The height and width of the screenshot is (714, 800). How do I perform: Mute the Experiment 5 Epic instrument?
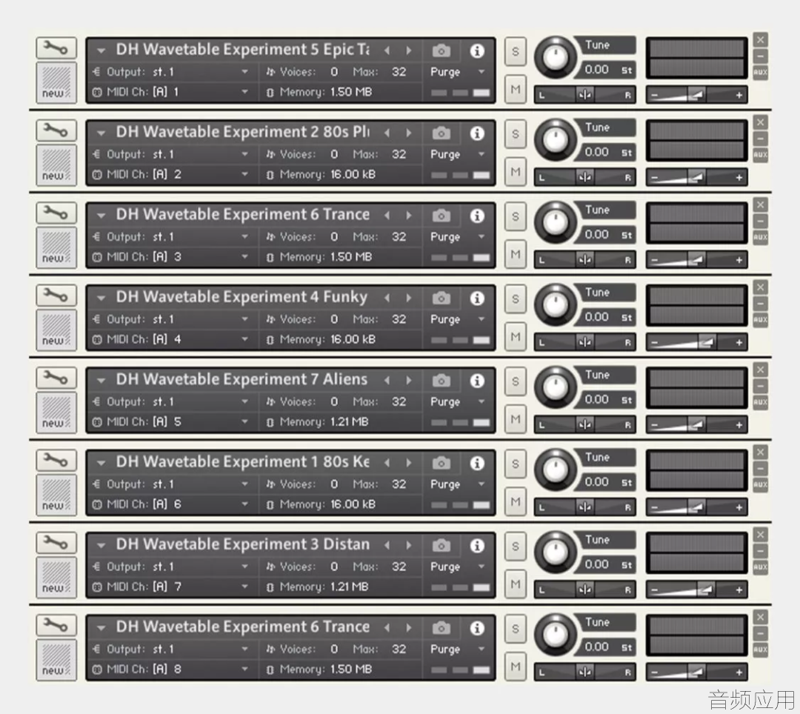click(x=516, y=89)
